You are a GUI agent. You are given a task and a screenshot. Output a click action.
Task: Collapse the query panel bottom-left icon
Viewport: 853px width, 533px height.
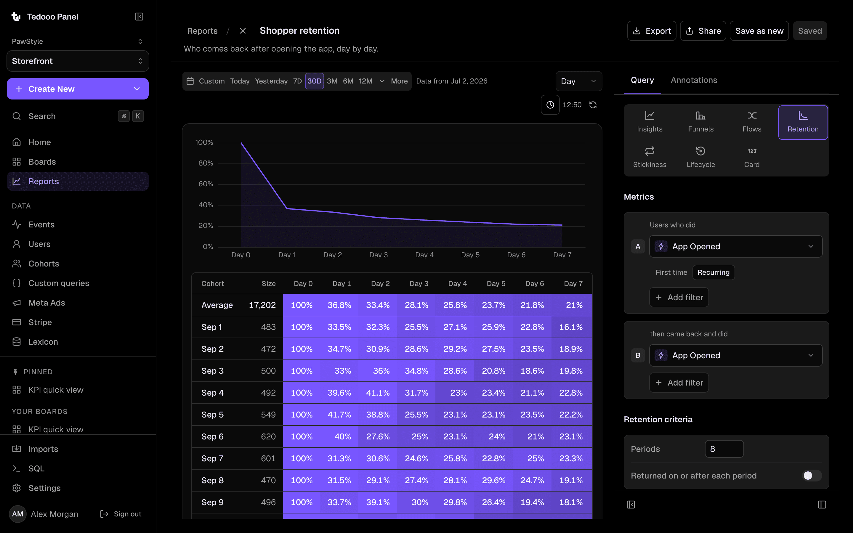click(631, 505)
